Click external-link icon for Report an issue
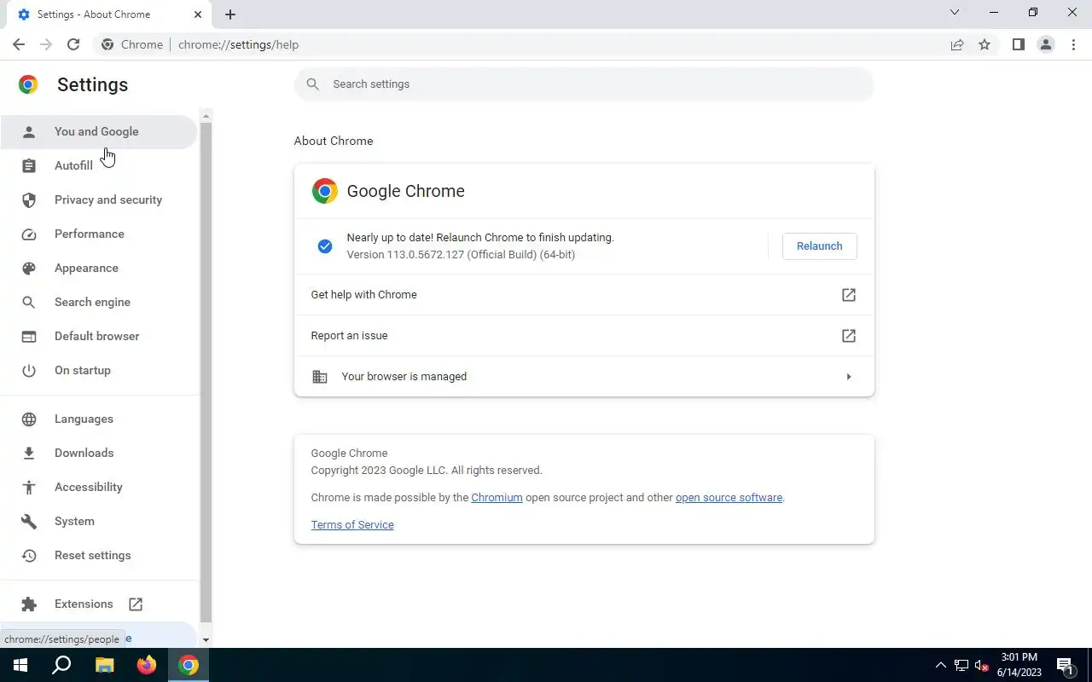This screenshot has height=682, width=1092. (849, 336)
